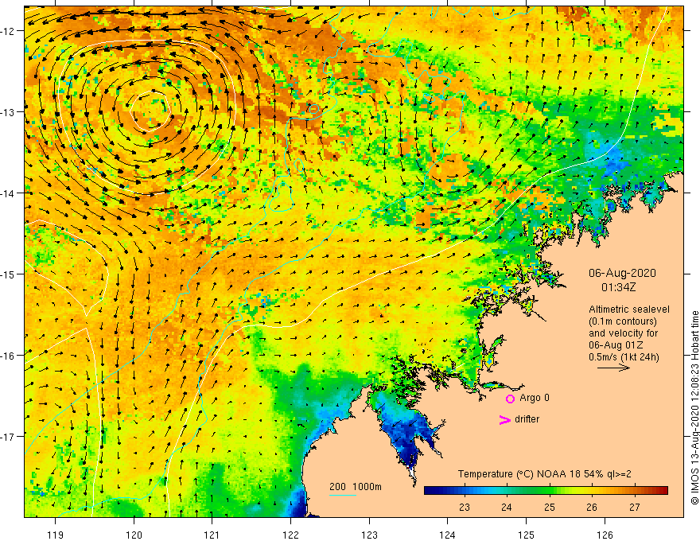Click the '200 1000m' depth label

tap(356, 487)
